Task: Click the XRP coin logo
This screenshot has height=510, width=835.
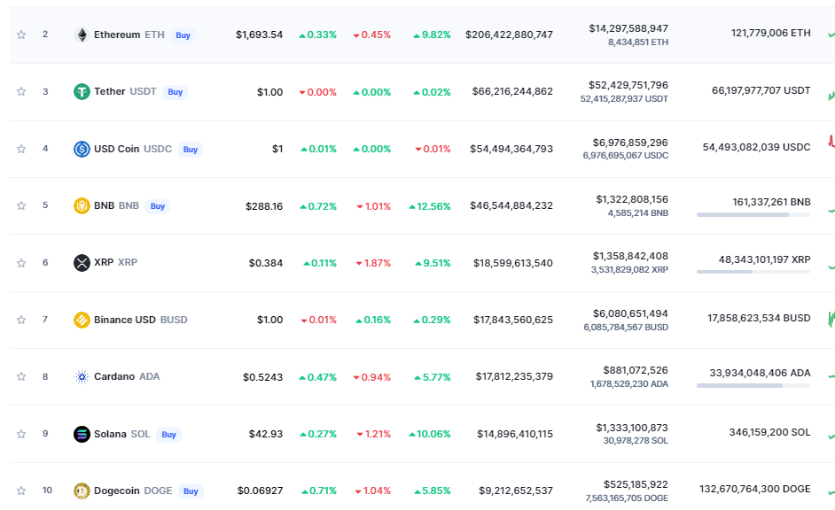Action: pyautogui.click(x=82, y=263)
